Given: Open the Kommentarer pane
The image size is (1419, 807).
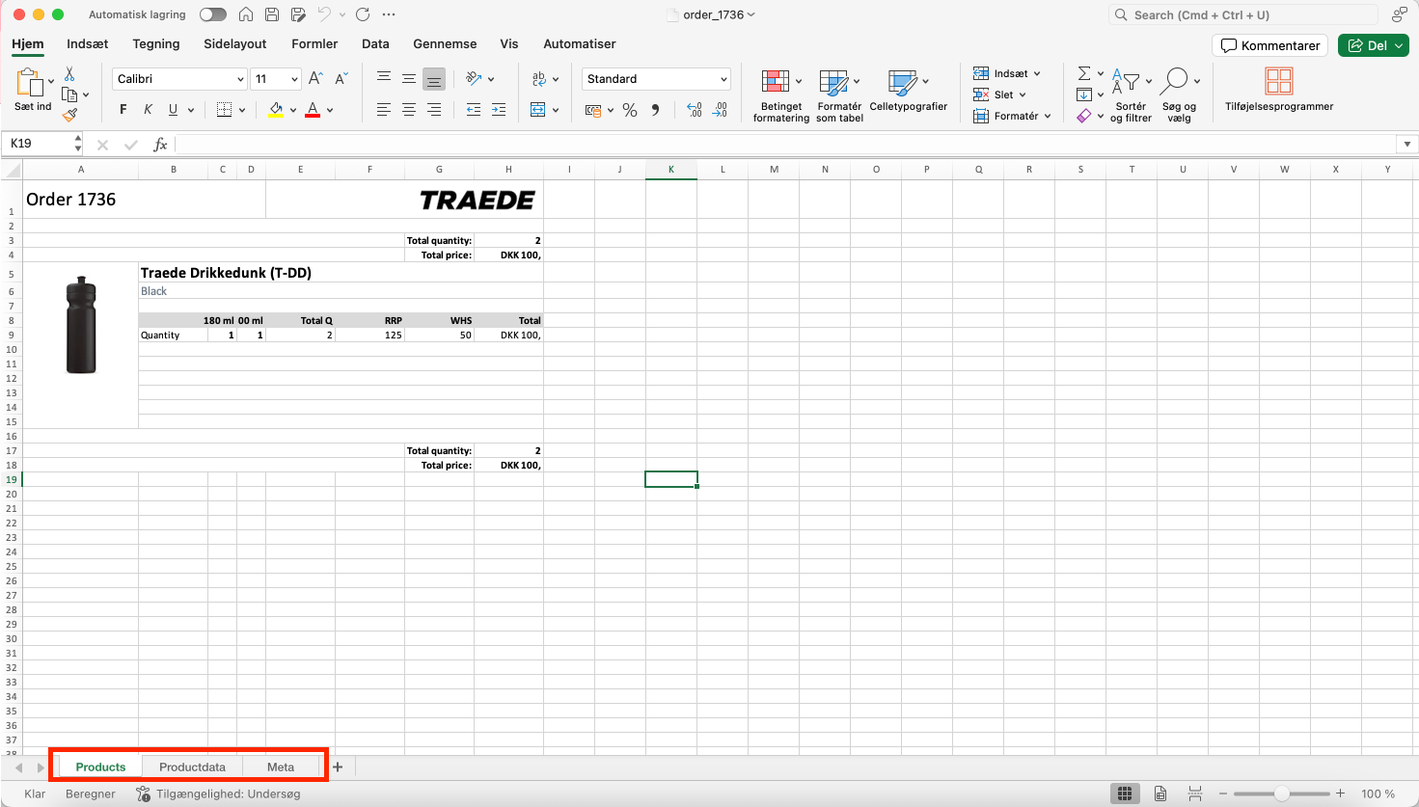Looking at the screenshot, I should (1270, 45).
